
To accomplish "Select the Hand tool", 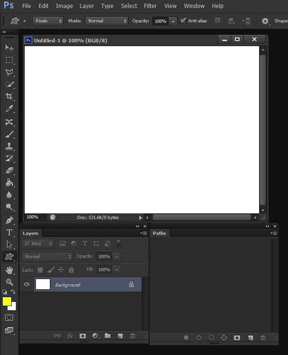I will [9, 270].
